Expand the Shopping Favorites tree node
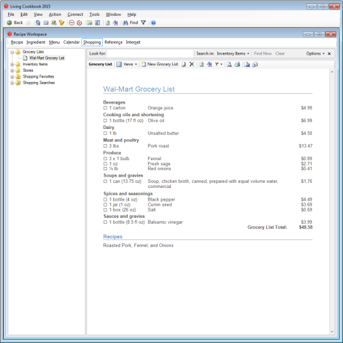 tap(12, 77)
